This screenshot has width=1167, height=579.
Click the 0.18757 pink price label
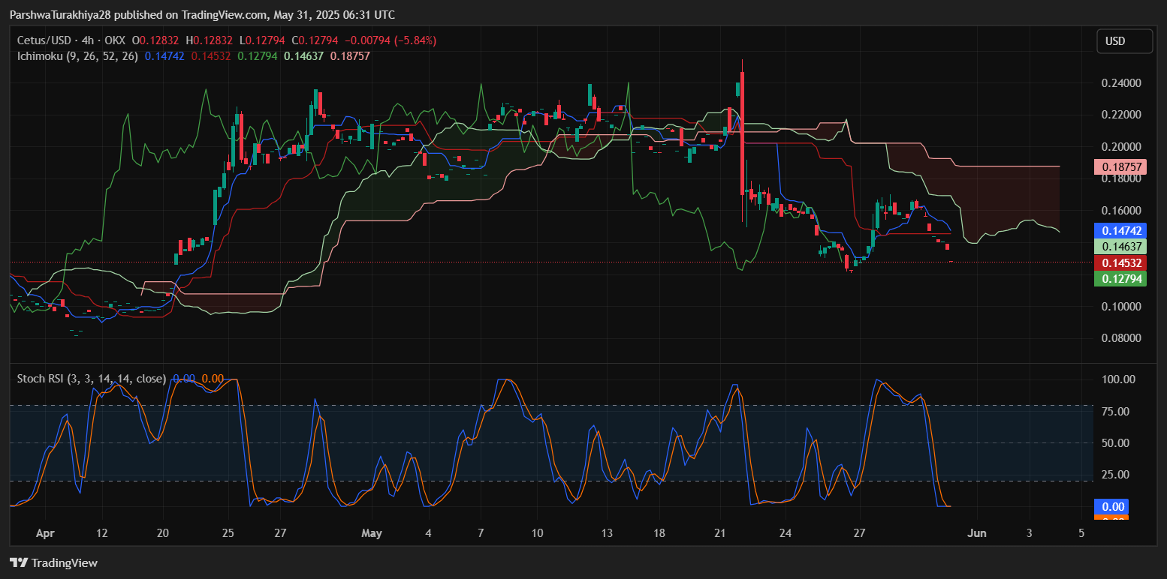[x=1119, y=166]
